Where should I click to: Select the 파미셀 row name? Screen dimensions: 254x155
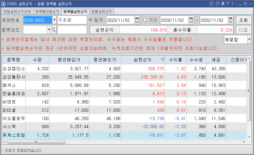(x=9, y=110)
